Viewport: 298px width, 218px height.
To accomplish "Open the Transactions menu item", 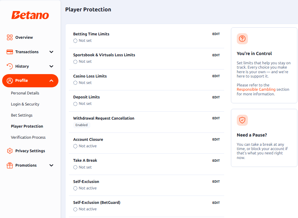I will 30,52.
